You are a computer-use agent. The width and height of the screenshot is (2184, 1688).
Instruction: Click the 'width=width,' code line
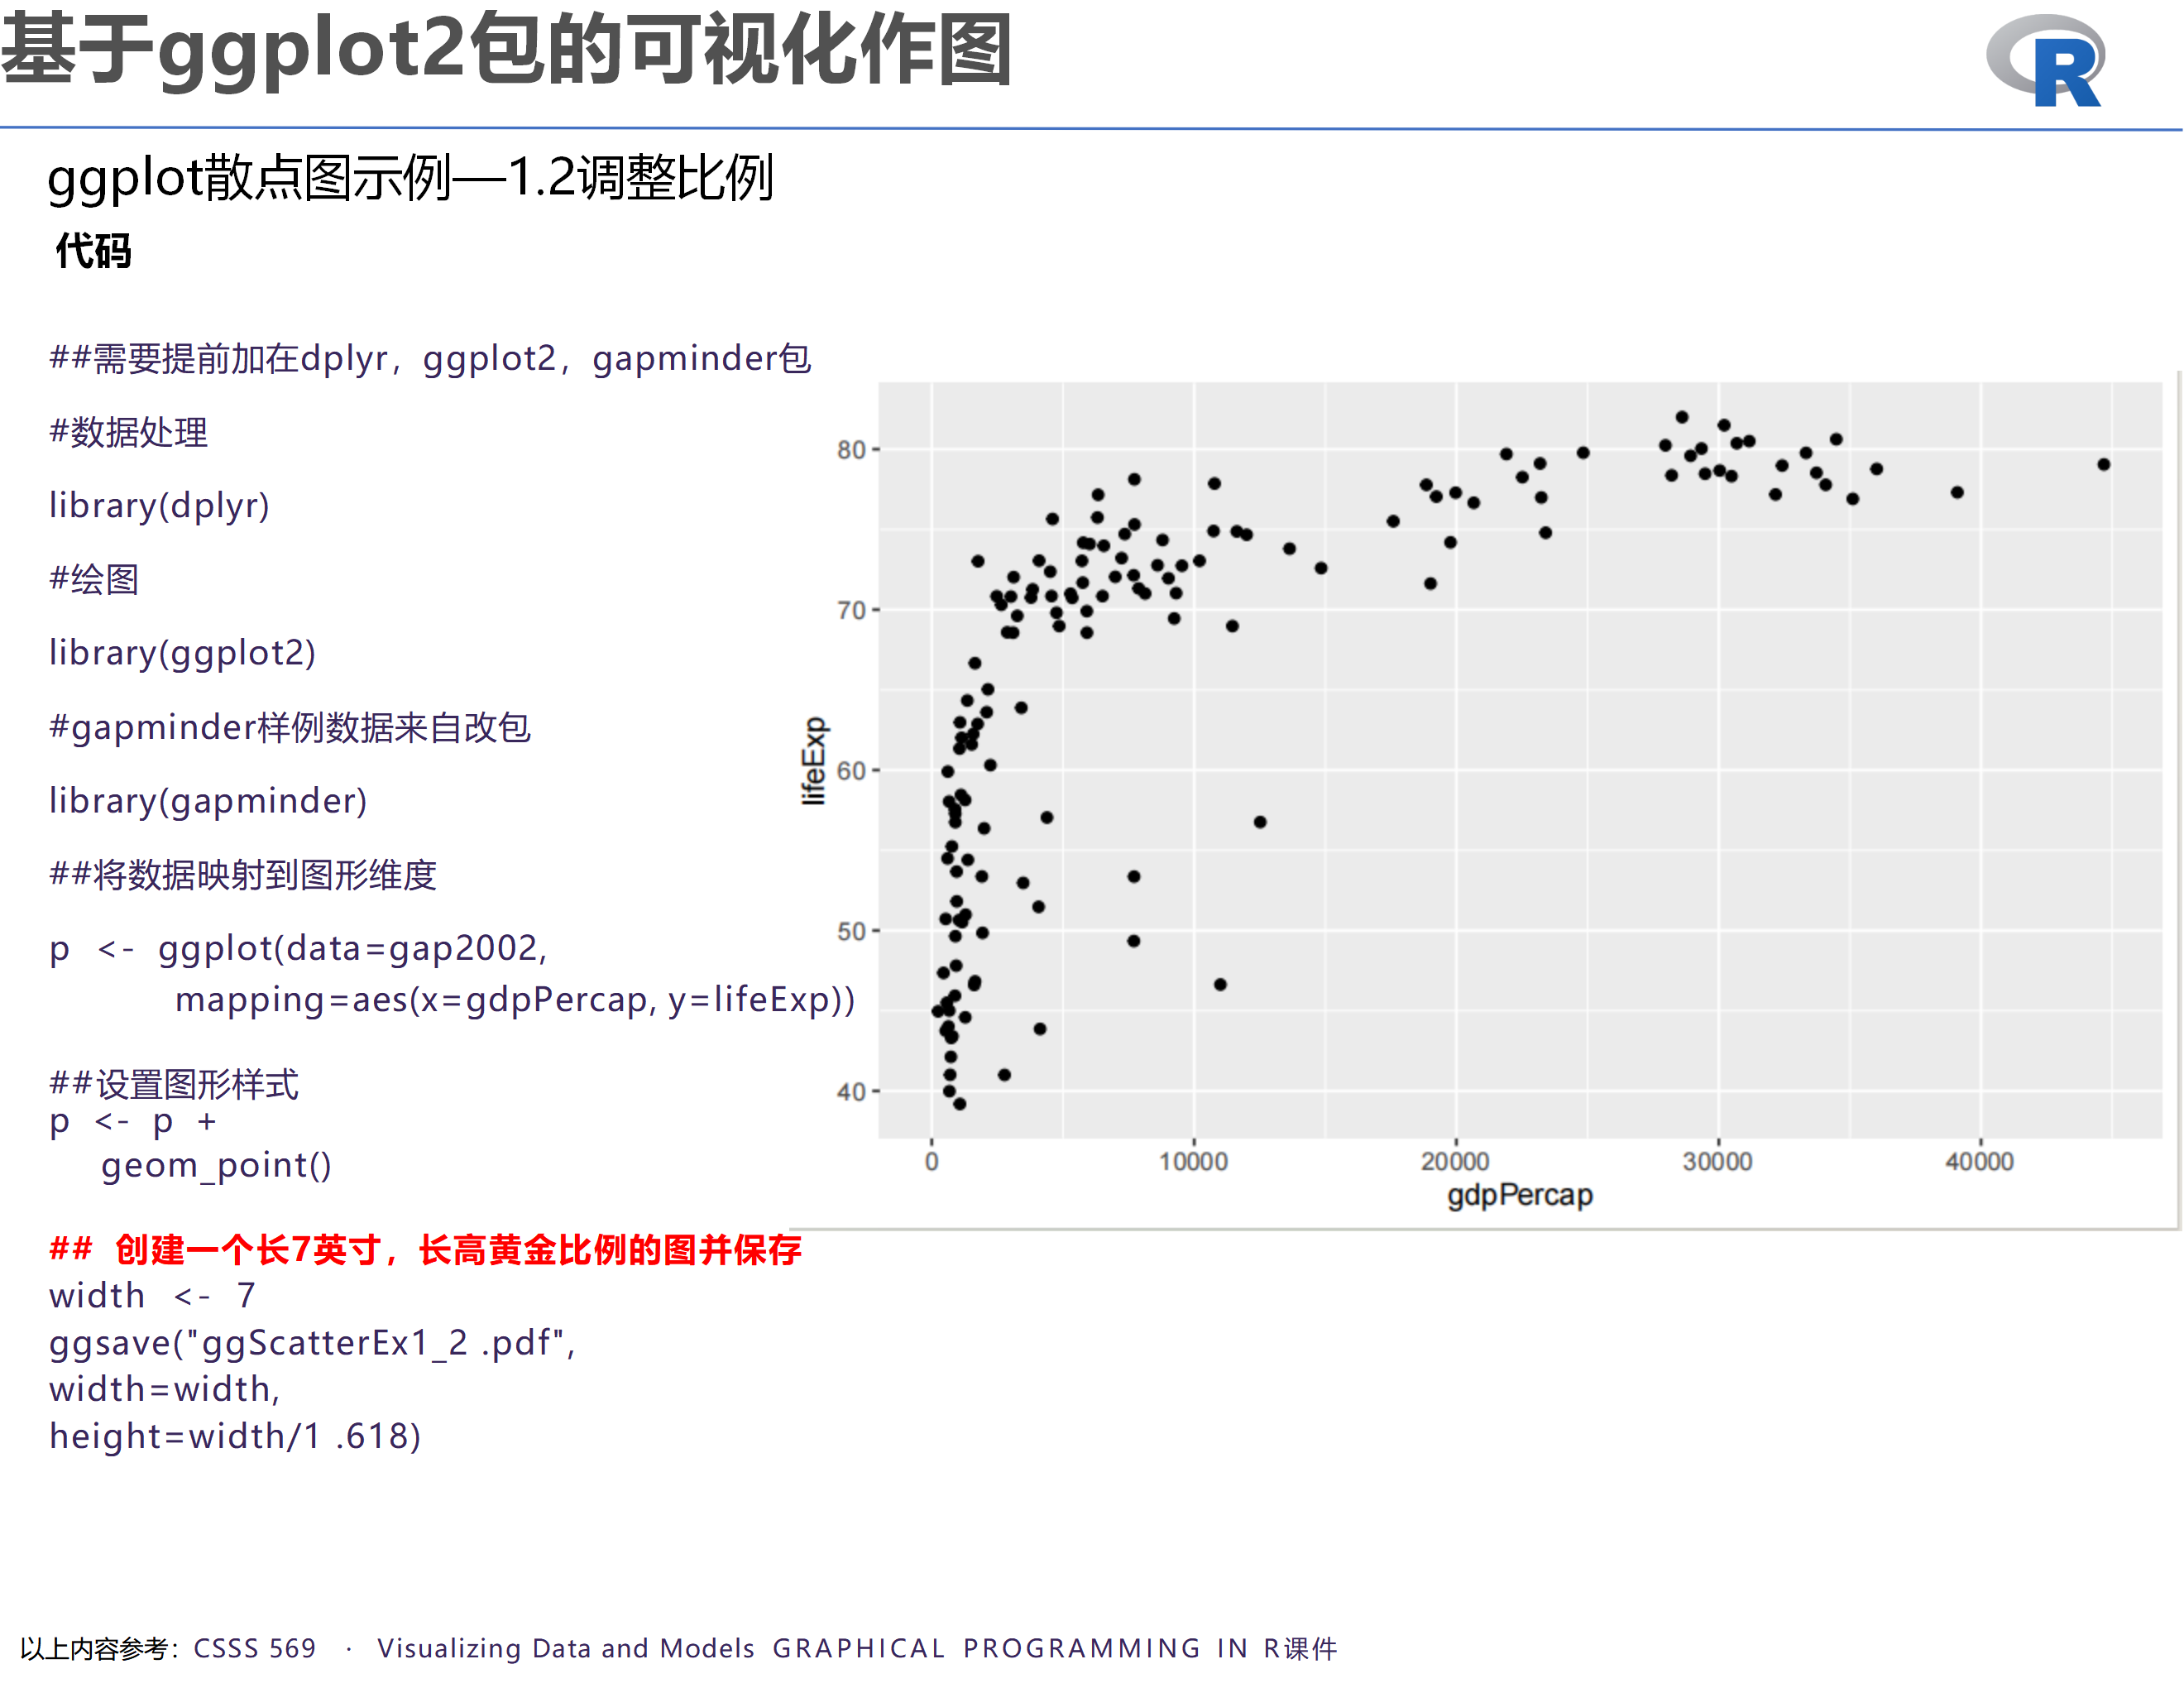coord(165,1389)
